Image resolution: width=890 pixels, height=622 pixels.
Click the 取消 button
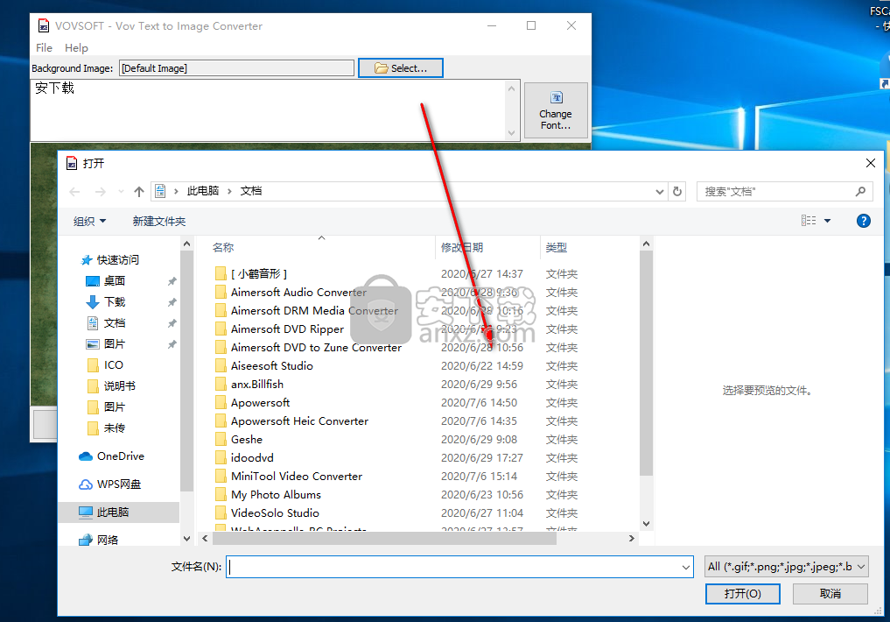point(830,594)
